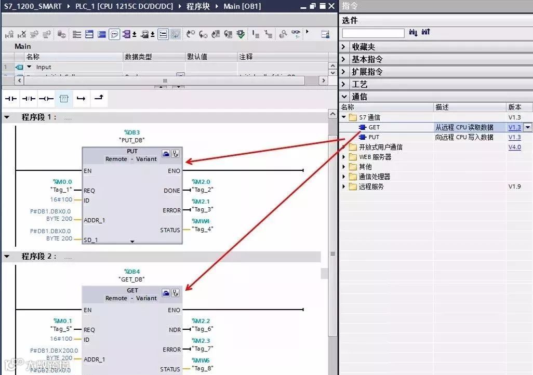Expand 收藏夹 instruction pane
Image resolution: width=533 pixels, height=375 pixels.
click(x=344, y=47)
